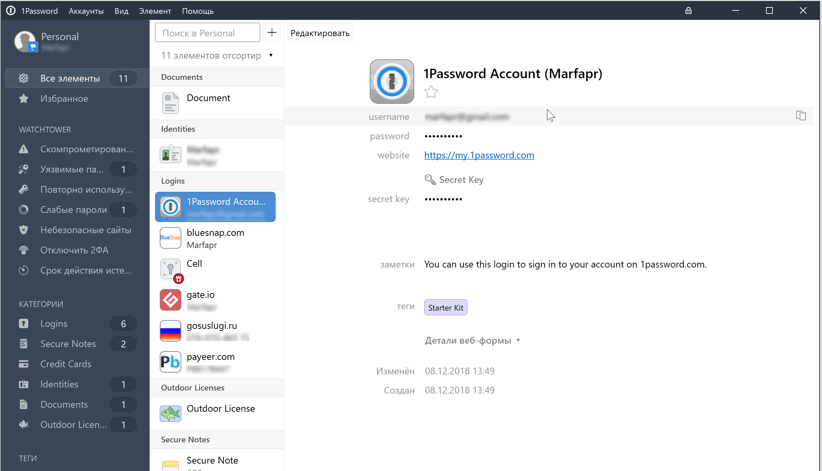Click the lock icon in title bar
This screenshot has width=822, height=471.
688,11
